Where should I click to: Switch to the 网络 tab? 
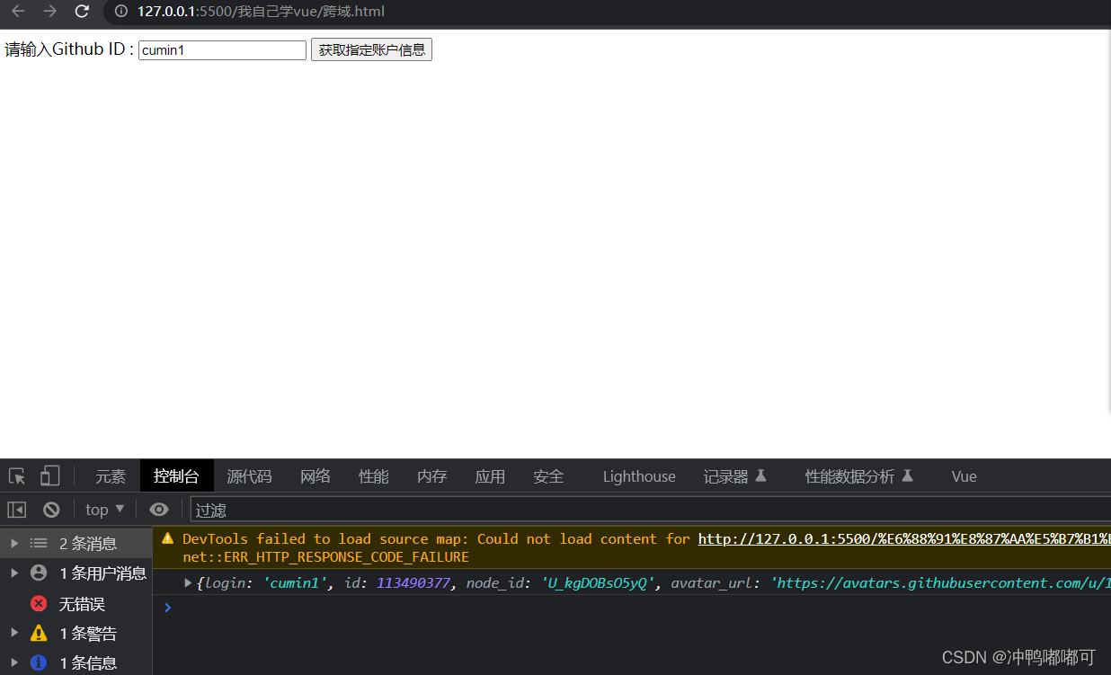click(316, 476)
